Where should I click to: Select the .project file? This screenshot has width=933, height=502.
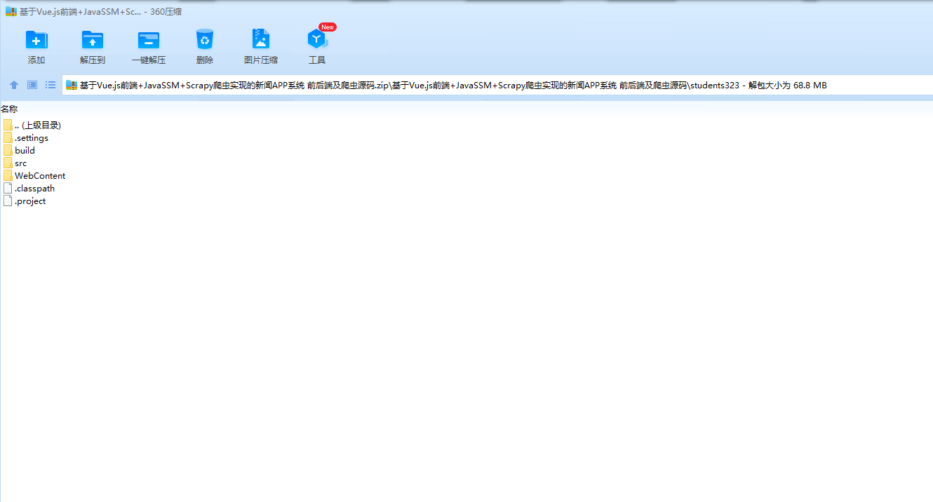click(x=25, y=201)
